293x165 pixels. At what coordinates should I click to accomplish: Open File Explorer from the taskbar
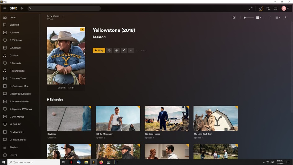click(86, 162)
